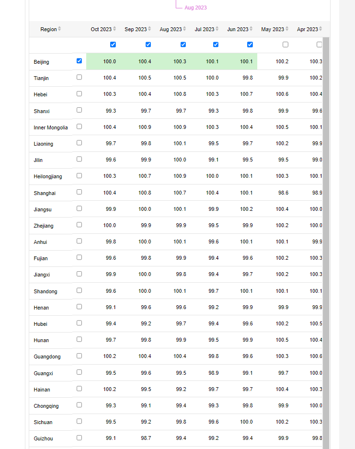Image resolution: width=355 pixels, height=449 pixels.
Task: Click Apr 2023 sort arrows
Action: 321,29
